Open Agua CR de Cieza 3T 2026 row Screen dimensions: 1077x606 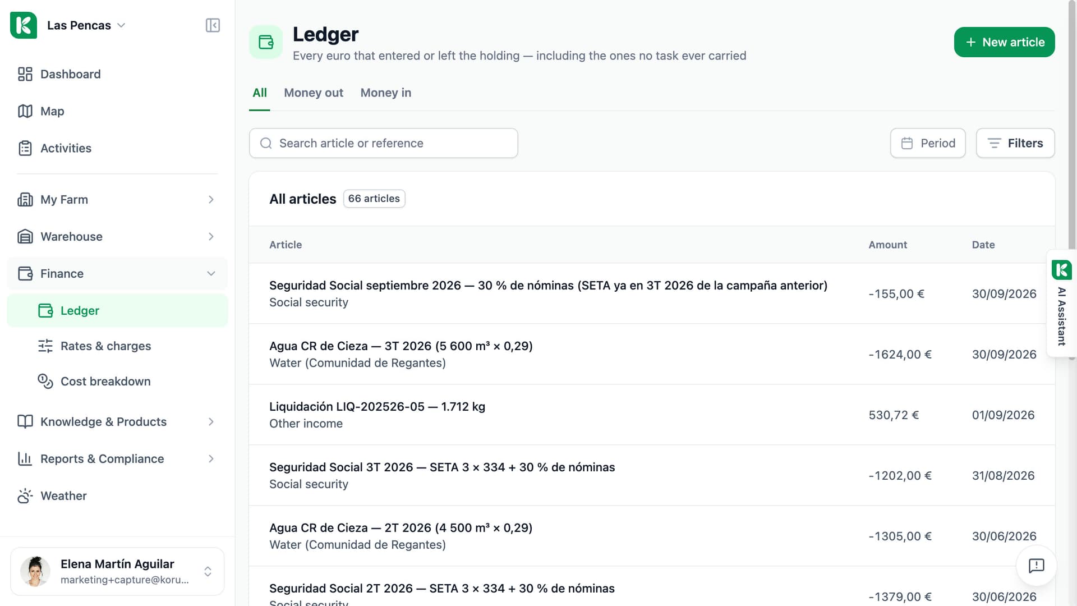click(x=652, y=355)
